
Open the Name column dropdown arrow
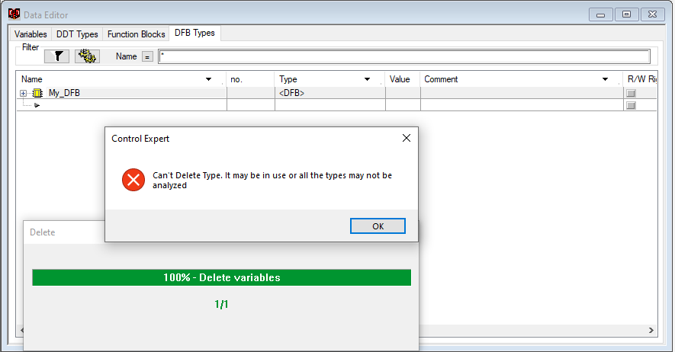click(208, 79)
